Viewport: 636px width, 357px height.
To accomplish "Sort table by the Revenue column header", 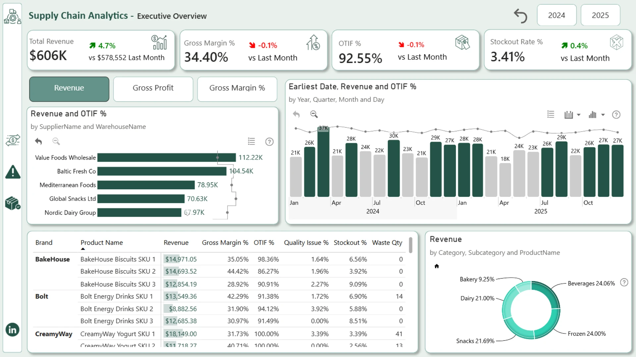I will pos(176,243).
